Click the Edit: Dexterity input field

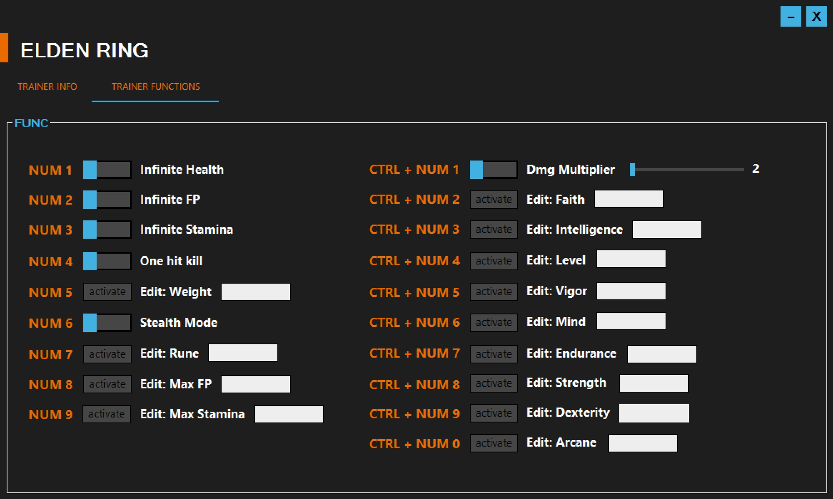[654, 413]
